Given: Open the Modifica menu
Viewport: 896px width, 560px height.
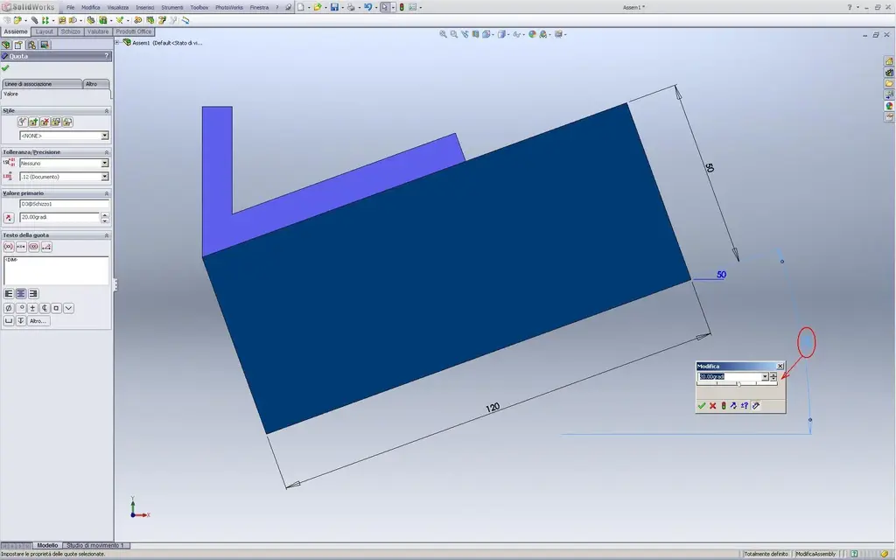Looking at the screenshot, I should (90, 7).
